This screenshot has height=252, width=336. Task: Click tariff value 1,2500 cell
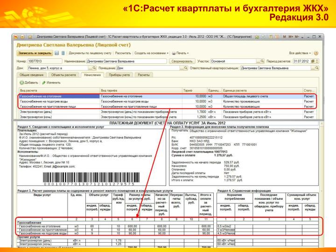pyautogui.click(x=195, y=117)
